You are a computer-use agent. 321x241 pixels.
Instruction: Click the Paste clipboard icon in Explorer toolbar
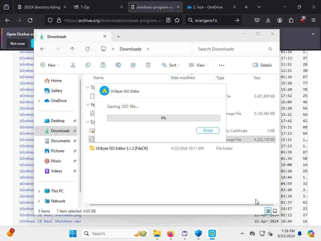point(103,65)
